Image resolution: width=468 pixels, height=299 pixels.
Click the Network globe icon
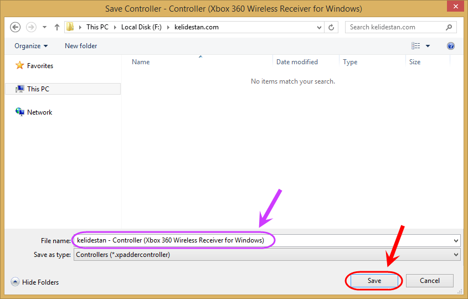pos(20,112)
